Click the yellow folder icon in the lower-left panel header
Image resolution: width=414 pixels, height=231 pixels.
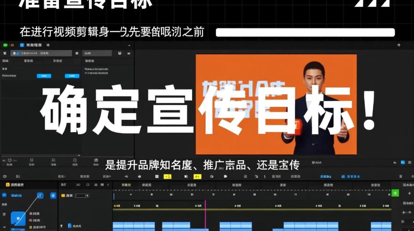tap(8, 185)
